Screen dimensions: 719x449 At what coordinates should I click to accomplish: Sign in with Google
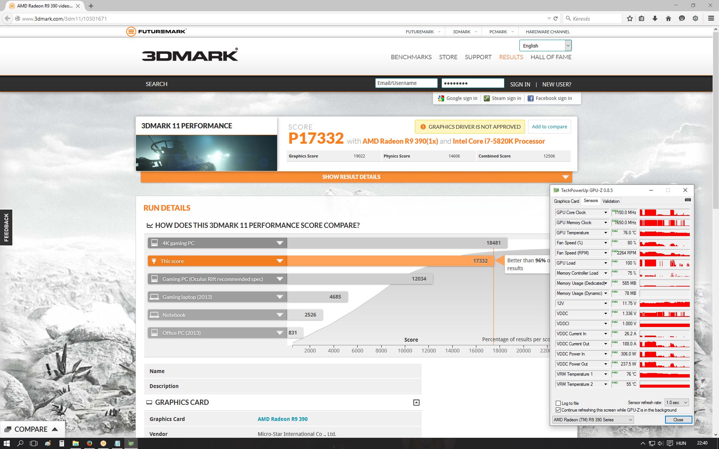tap(458, 98)
